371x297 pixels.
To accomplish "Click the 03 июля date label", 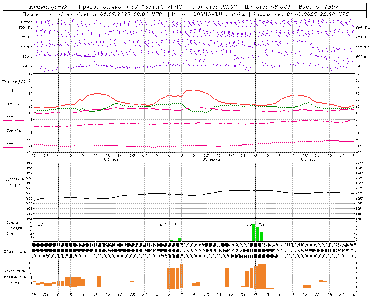I will pos(211,160).
